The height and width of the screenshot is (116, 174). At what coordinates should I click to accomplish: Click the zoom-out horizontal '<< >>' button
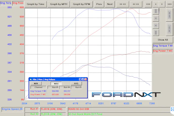[x=136, y=4]
